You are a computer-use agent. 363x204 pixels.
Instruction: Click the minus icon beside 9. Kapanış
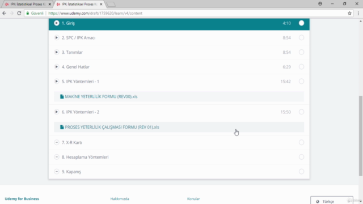(x=57, y=172)
